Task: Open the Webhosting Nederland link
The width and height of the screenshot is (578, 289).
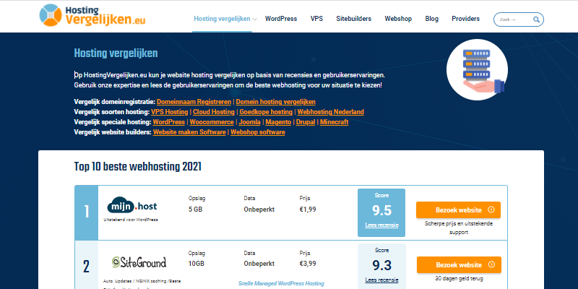Action: tap(331, 112)
